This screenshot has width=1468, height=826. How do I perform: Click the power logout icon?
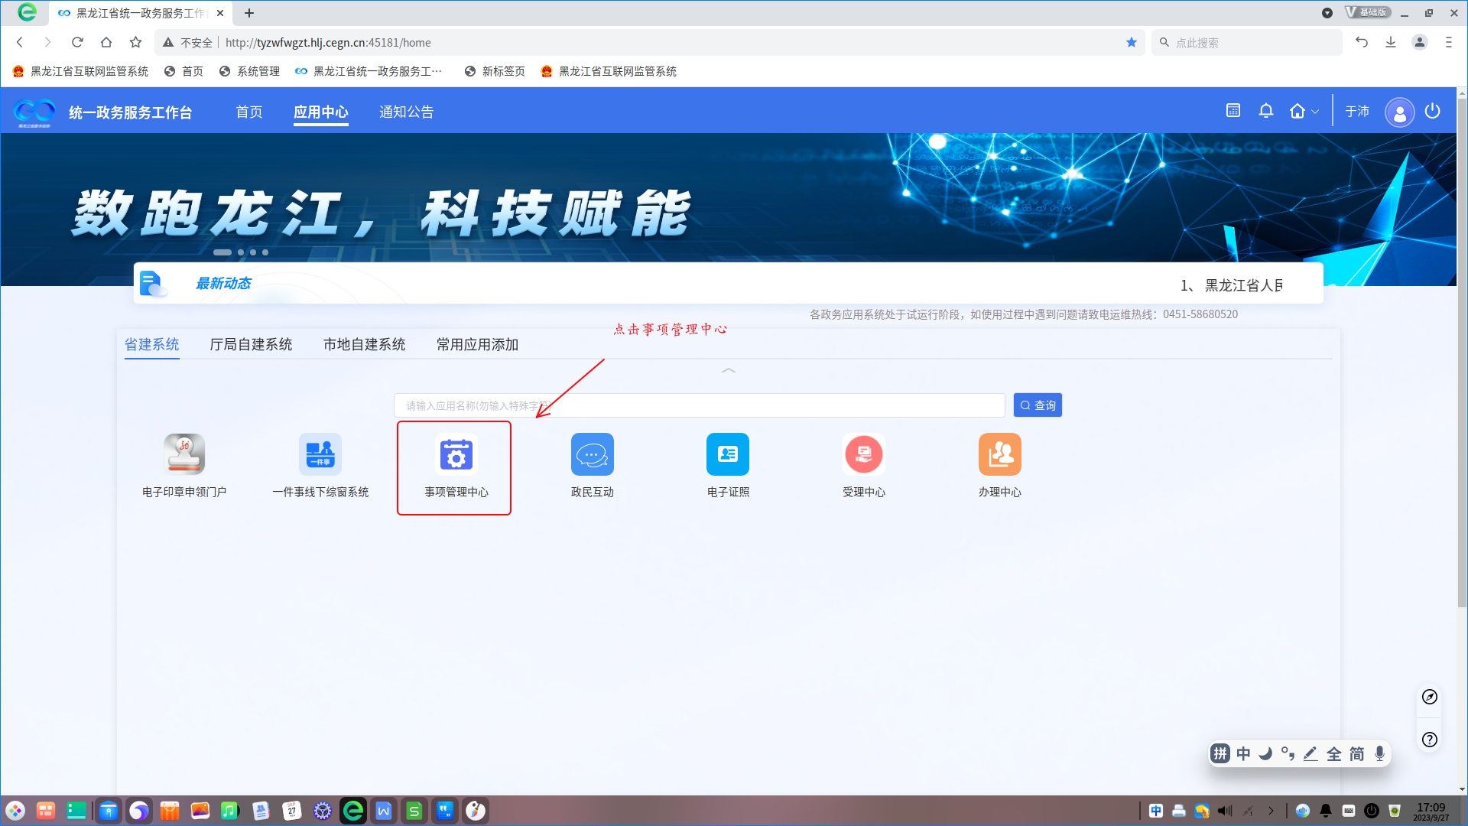pyautogui.click(x=1433, y=111)
